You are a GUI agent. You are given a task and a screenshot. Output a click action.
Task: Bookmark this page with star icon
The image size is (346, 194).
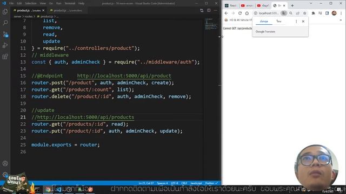click(x=305, y=13)
